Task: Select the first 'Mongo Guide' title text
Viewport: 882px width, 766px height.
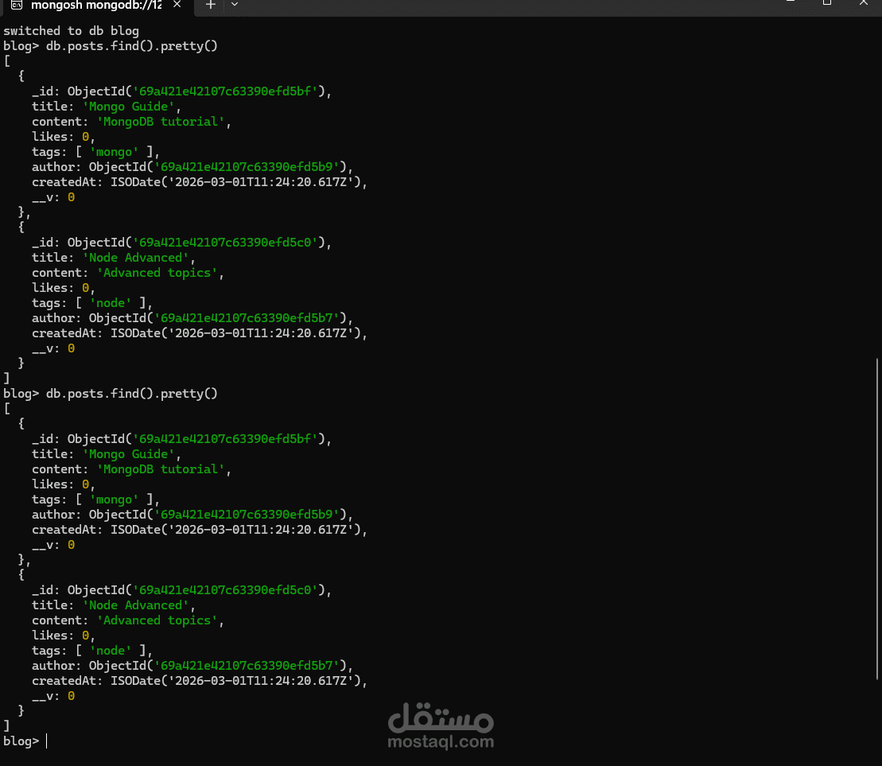Action: [x=130, y=106]
